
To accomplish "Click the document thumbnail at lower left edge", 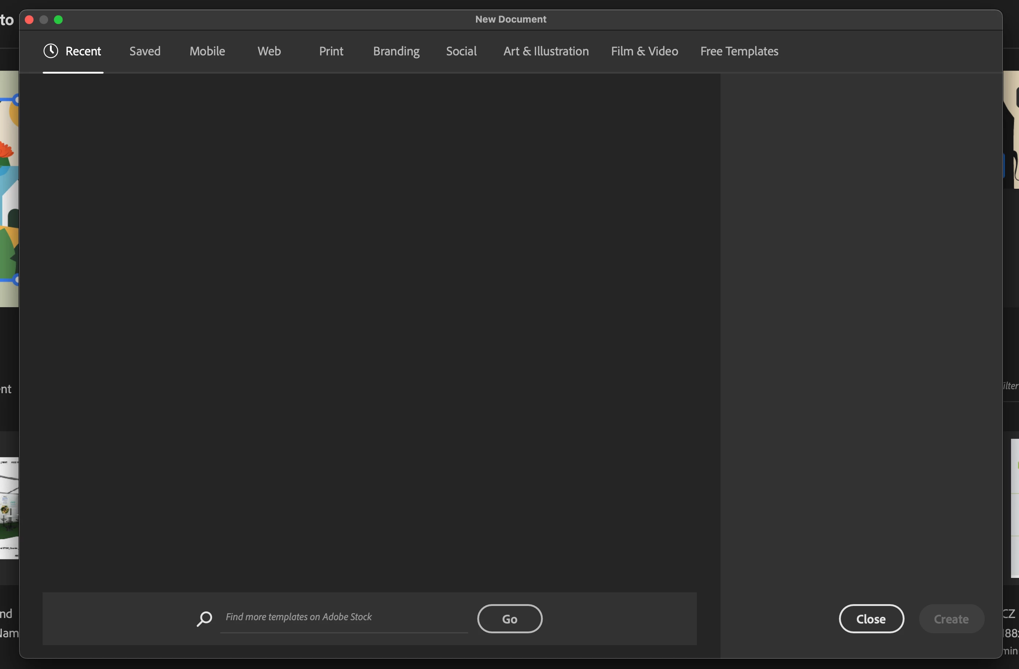I will point(8,508).
